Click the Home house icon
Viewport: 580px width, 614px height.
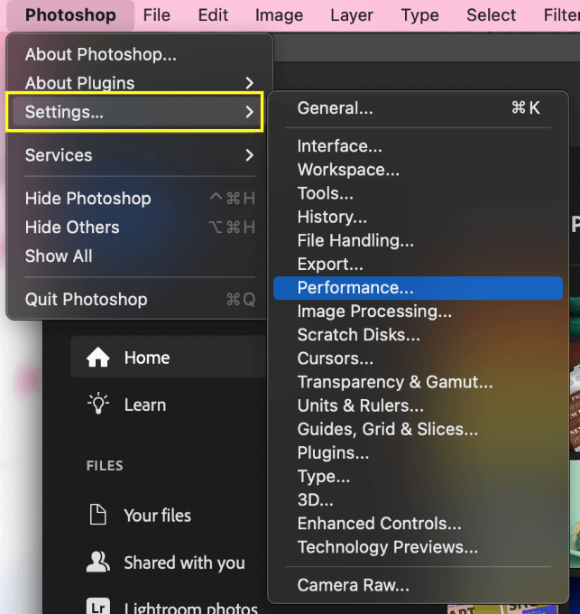(97, 358)
